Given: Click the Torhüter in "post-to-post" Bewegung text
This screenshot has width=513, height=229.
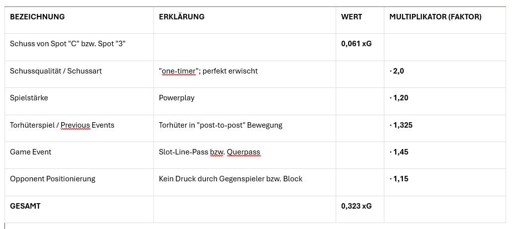Looking at the screenshot, I should pyautogui.click(x=220, y=125).
